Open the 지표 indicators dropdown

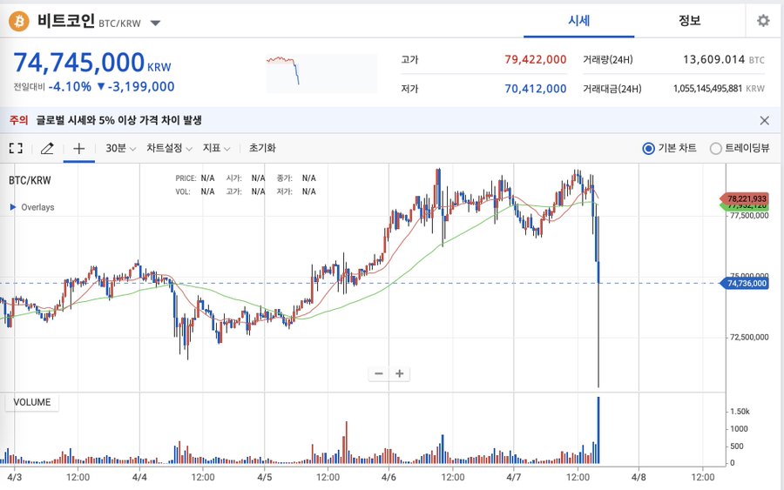coord(217,148)
